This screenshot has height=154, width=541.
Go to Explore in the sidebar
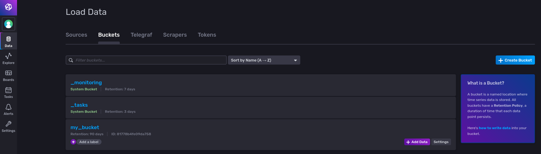click(9, 58)
